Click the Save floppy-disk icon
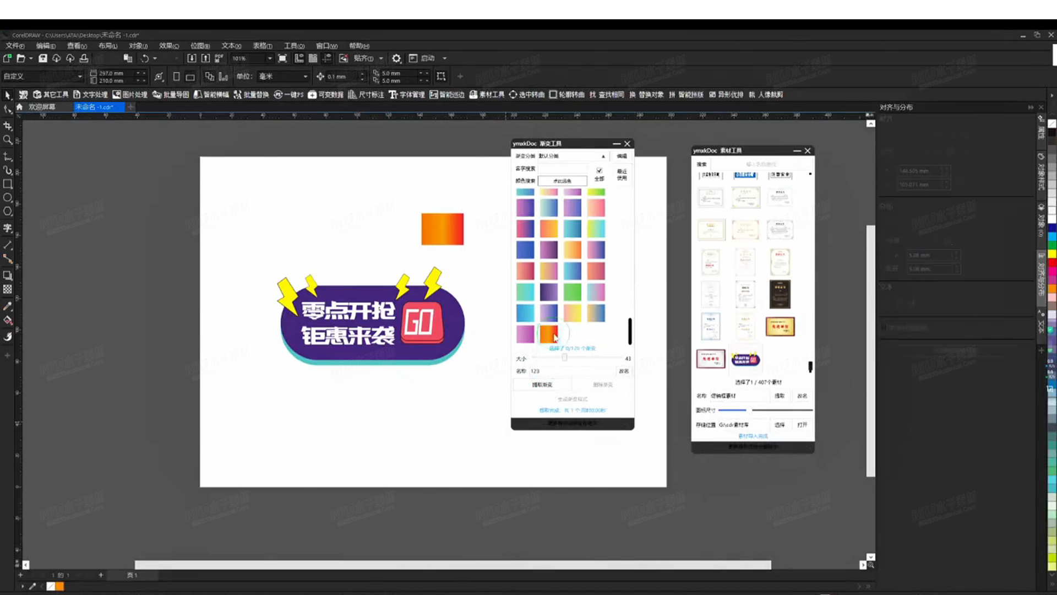Image resolution: width=1057 pixels, height=595 pixels. pos(43,58)
